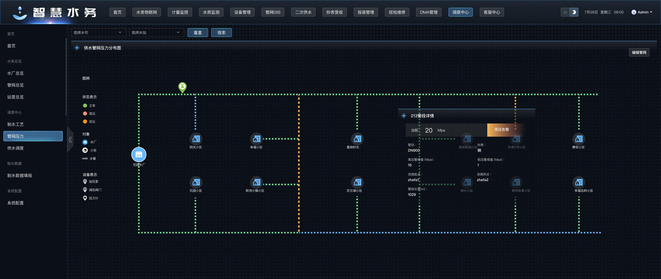Select the 幸福岛屿小区 community icon
This screenshot has width=661, height=279.
click(579, 182)
